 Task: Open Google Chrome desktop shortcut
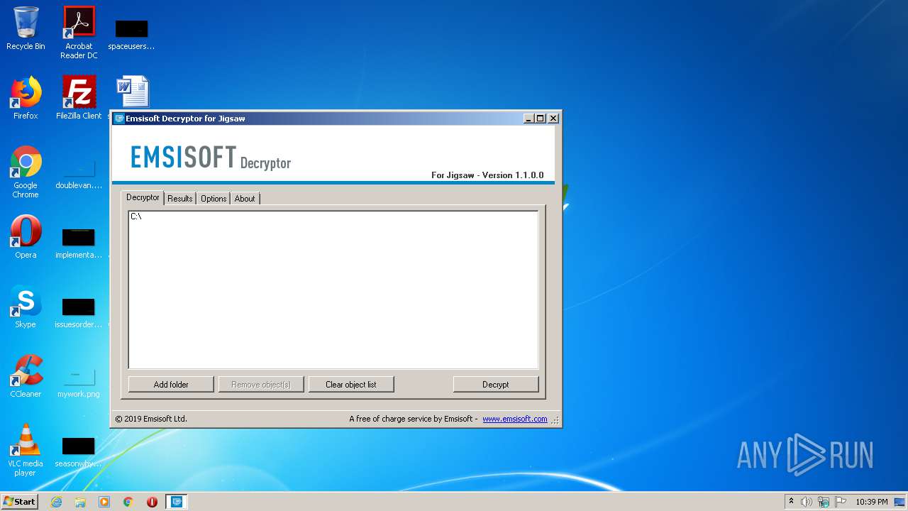pos(26,172)
